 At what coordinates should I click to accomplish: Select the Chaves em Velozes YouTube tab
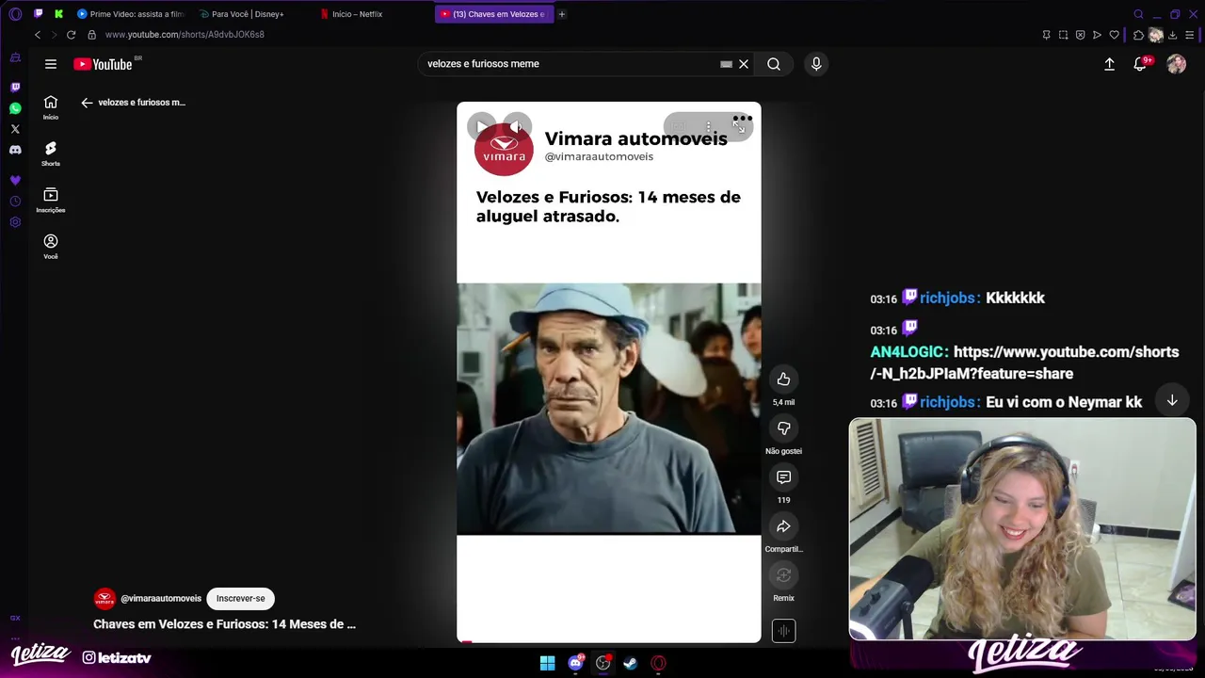pyautogui.click(x=494, y=14)
